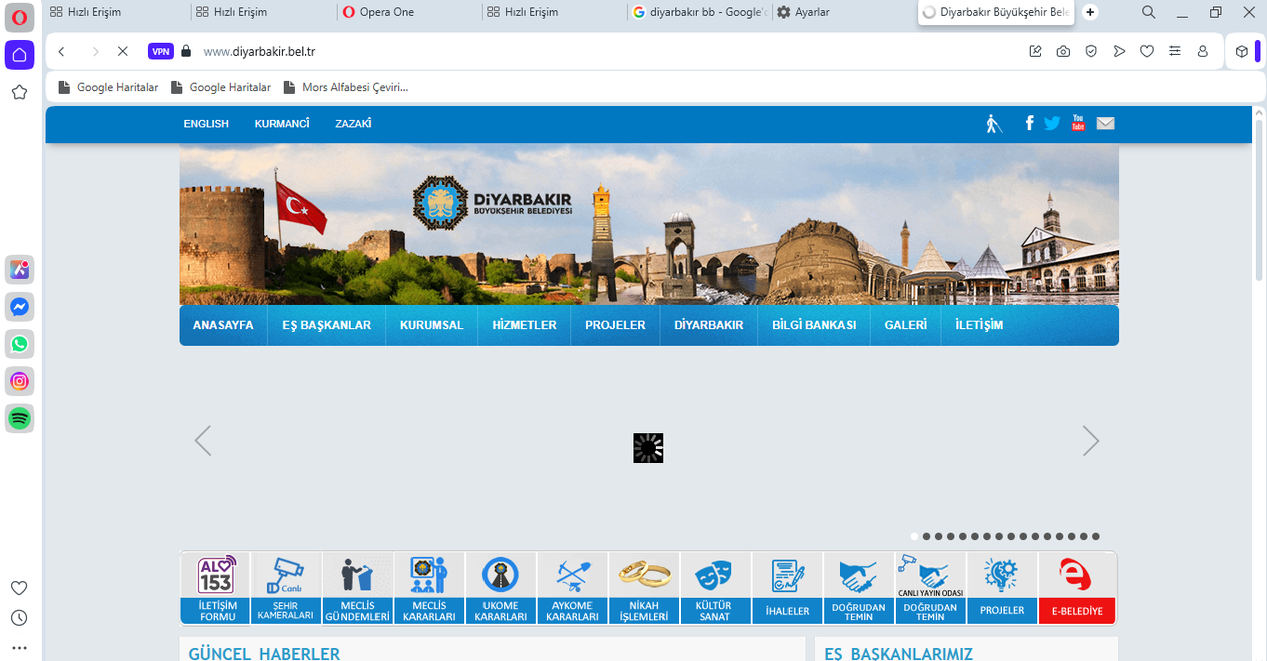Switch site language to ZAZAKÎ

(x=353, y=124)
